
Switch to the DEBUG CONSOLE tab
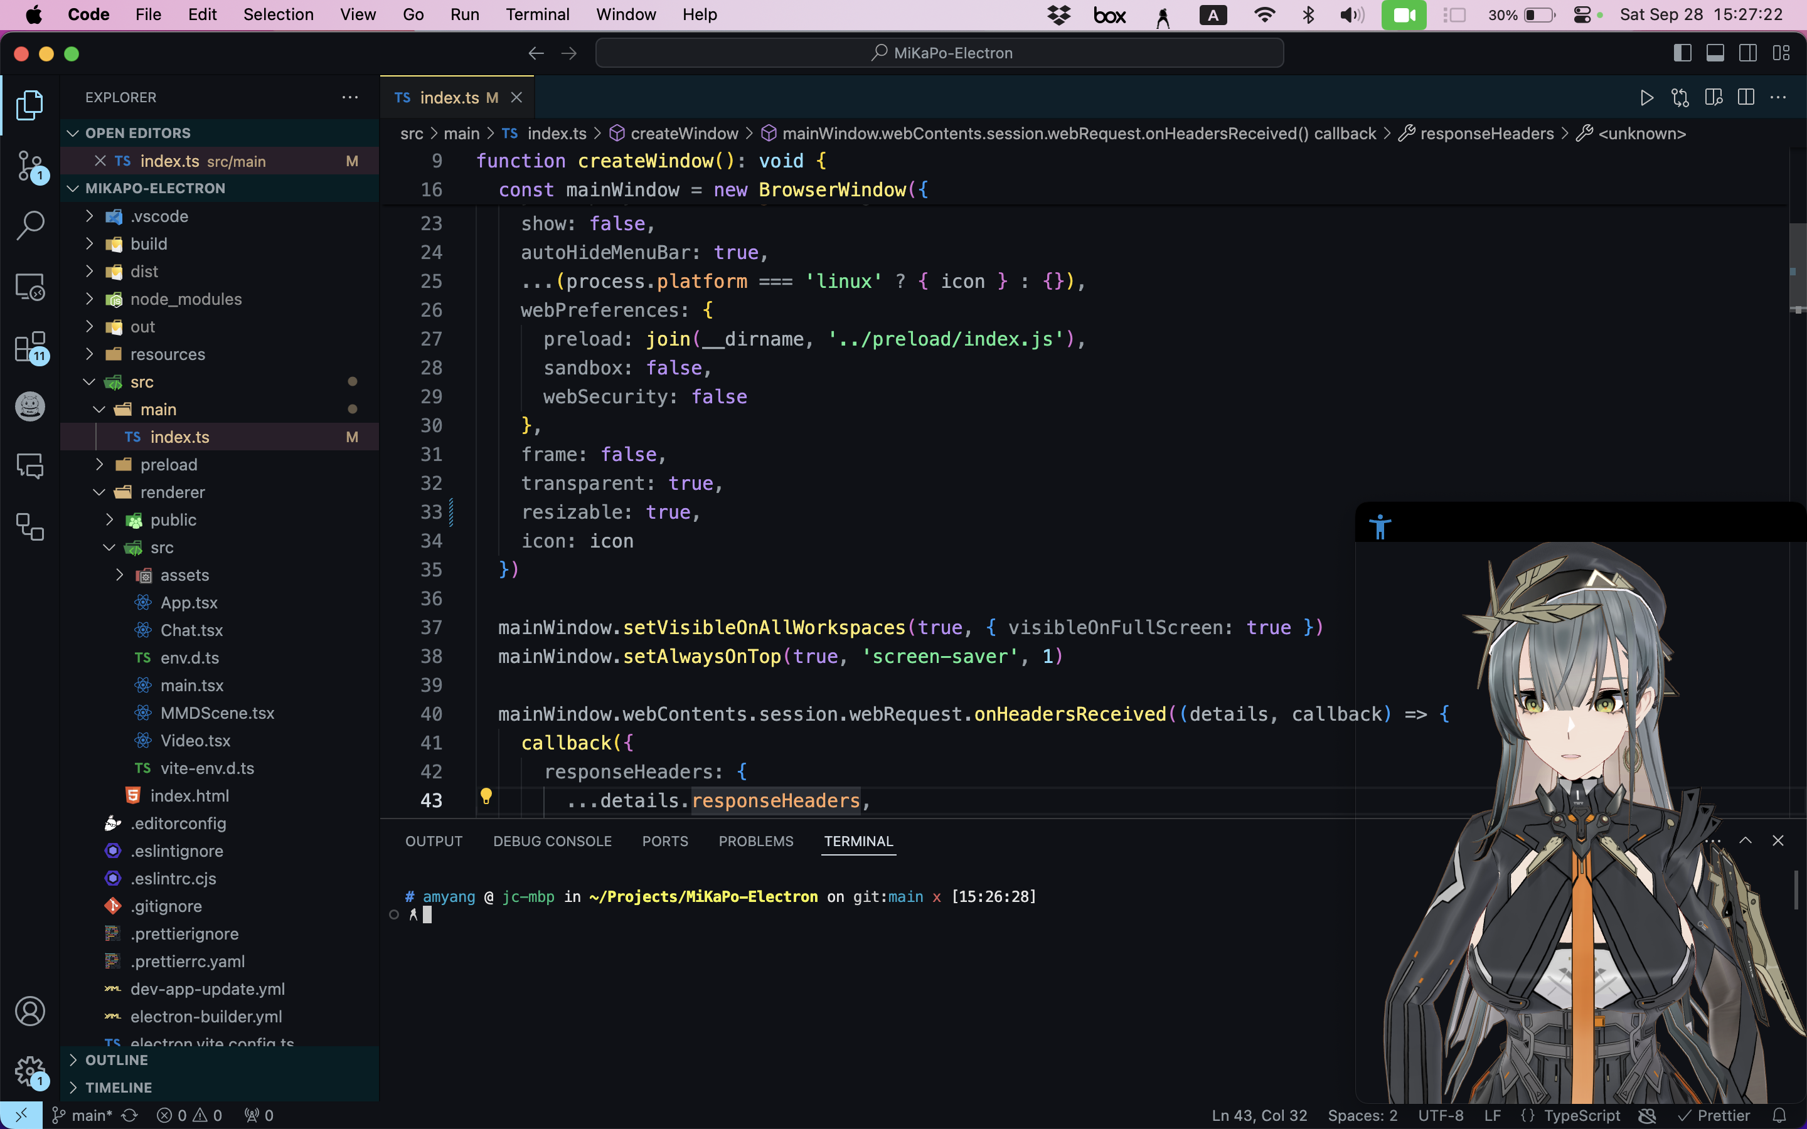552,842
